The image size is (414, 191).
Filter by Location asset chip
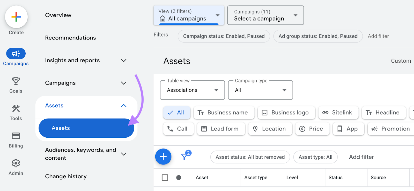[x=270, y=129]
